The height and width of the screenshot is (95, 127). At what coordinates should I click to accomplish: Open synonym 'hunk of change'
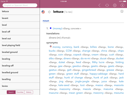(x=74, y=78)
